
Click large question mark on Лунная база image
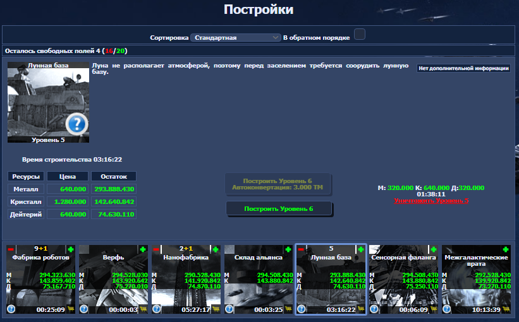[76, 123]
